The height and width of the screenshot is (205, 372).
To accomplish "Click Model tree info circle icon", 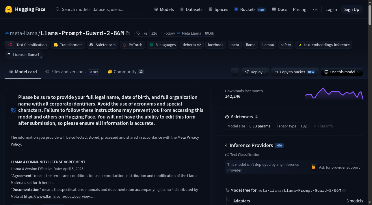I will pyautogui.click(x=344, y=191).
